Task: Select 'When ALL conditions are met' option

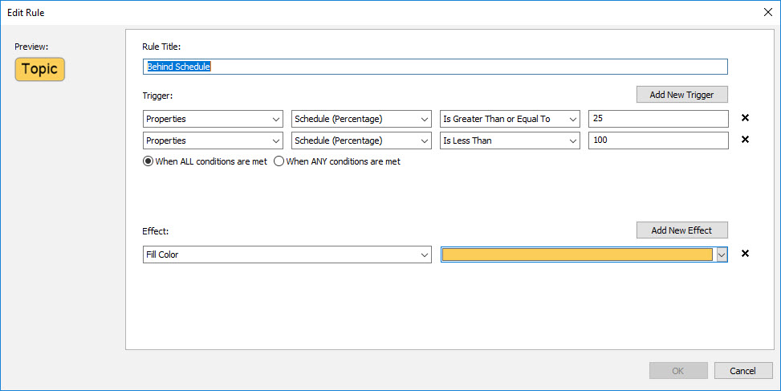Action: pyautogui.click(x=148, y=161)
